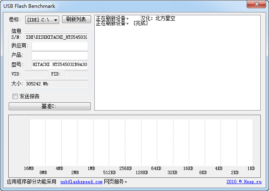This screenshot has width=269, height=191.
Task: Click the log line ending in [完成]
Action: 122,23
